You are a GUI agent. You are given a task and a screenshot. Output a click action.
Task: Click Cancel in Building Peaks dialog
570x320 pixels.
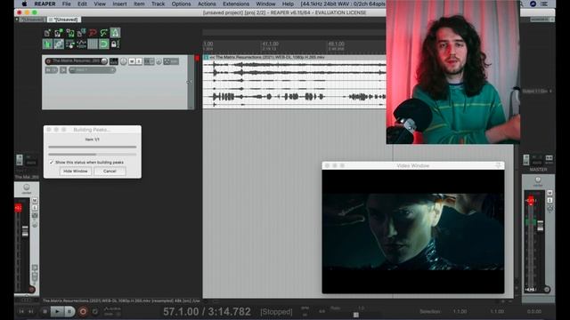tap(110, 171)
